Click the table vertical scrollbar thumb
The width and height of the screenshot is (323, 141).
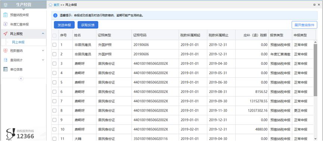316,70
